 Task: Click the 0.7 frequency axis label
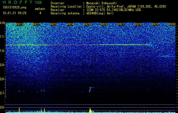(3, 93)
